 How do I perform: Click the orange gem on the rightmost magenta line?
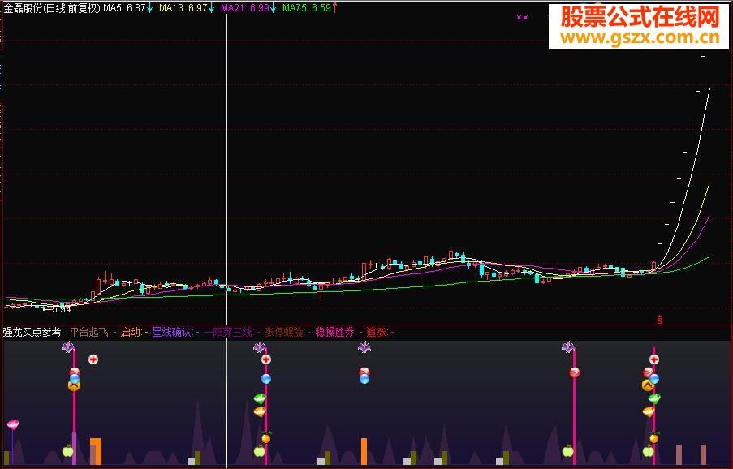[649, 411]
